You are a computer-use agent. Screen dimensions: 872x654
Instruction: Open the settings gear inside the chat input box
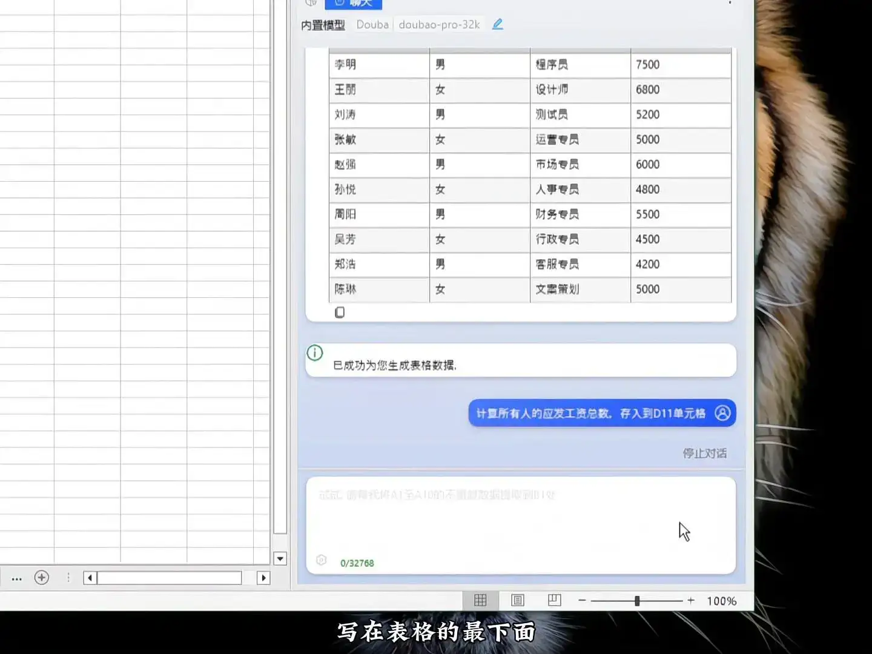[321, 560]
